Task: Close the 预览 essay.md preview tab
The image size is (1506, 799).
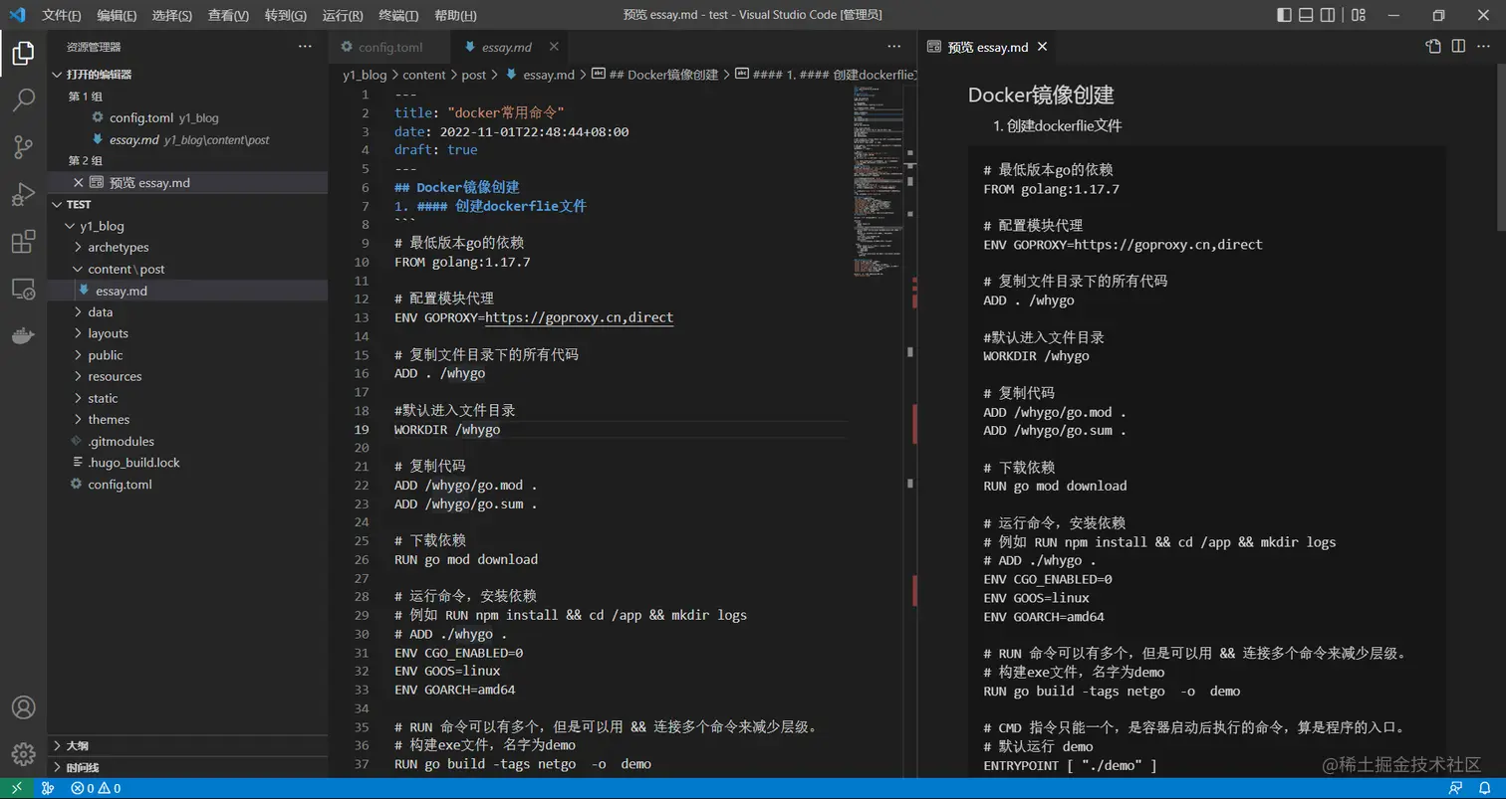Action: pos(1043,46)
